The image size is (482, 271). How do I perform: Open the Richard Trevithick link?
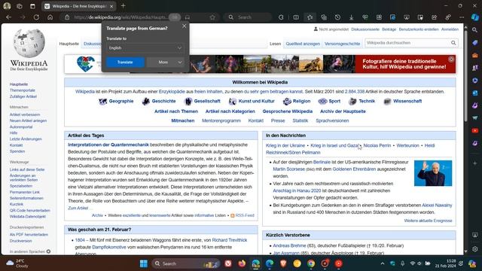229,240
